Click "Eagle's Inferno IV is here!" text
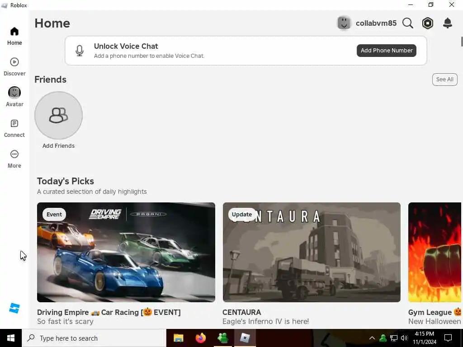 pyautogui.click(x=265, y=321)
